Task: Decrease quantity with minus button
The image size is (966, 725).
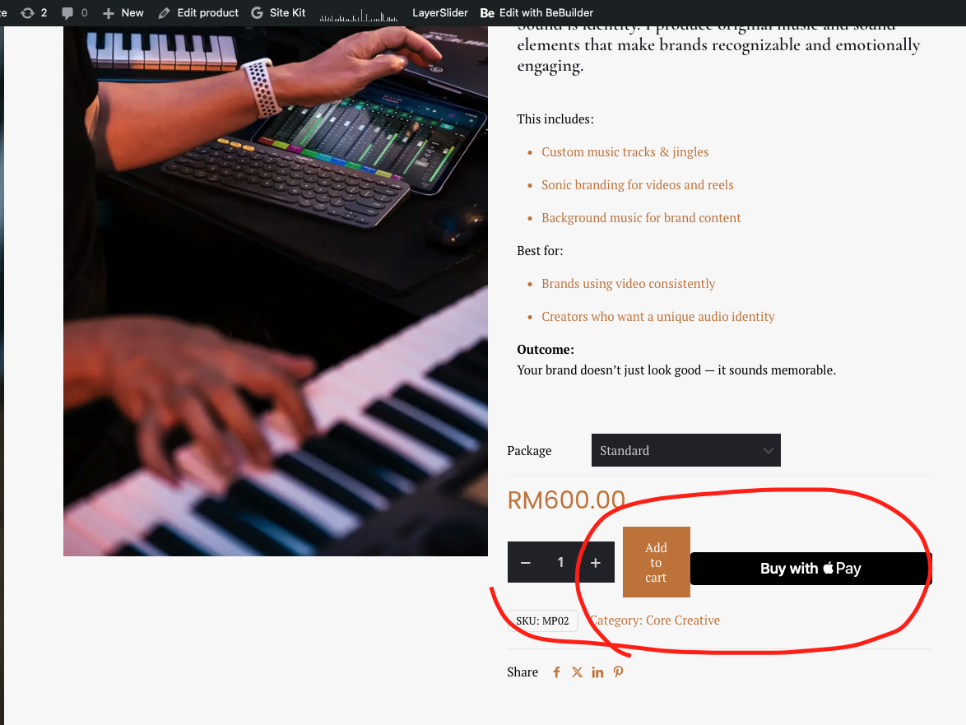Action: pyautogui.click(x=526, y=562)
